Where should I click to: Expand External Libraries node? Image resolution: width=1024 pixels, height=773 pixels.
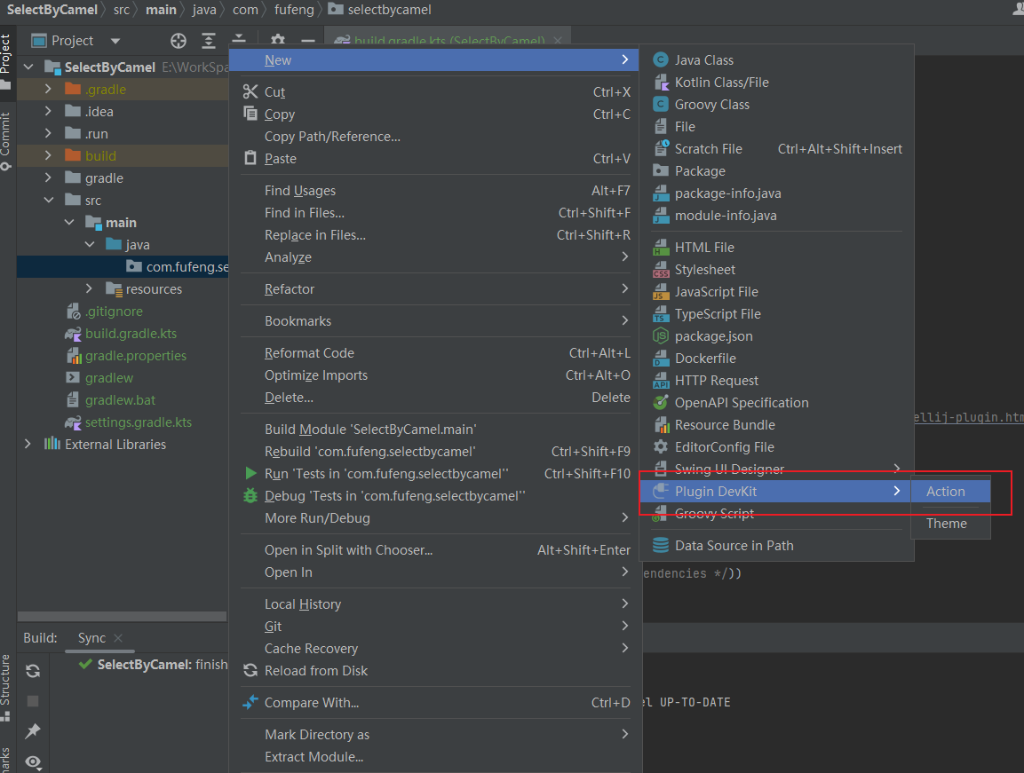[x=28, y=444]
